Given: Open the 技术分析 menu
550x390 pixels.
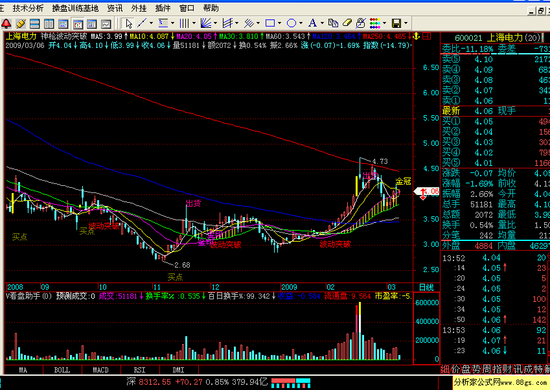Looking at the screenshot, I should pyautogui.click(x=28, y=8).
